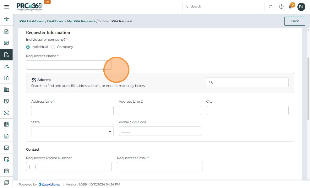Open the chat messages sidebar icon
This screenshot has width=310, height=188.
coord(6,43)
